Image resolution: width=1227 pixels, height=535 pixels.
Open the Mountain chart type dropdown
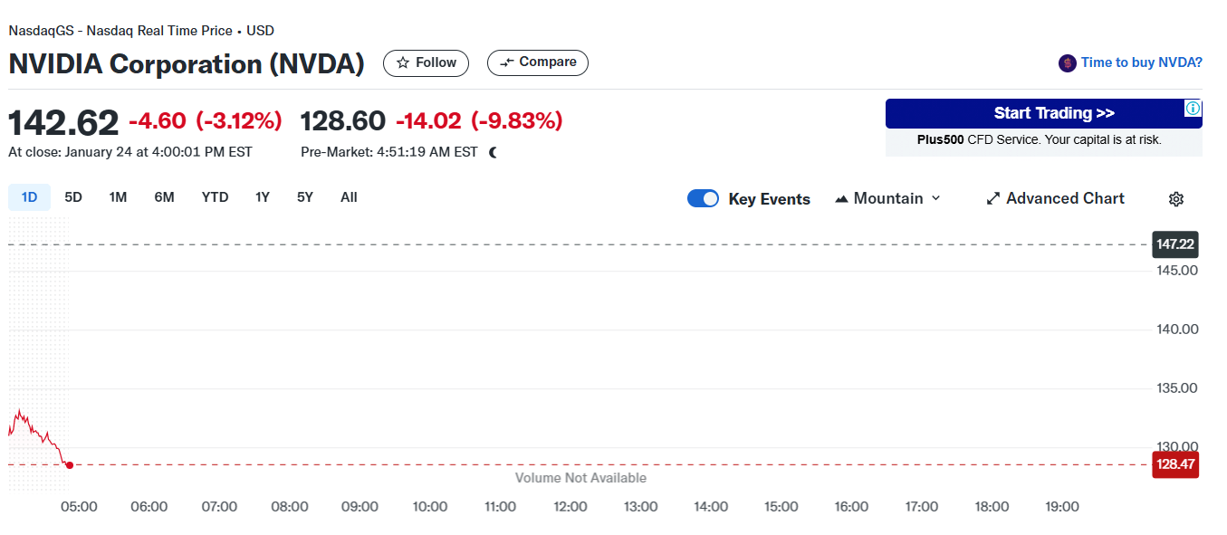[888, 198]
